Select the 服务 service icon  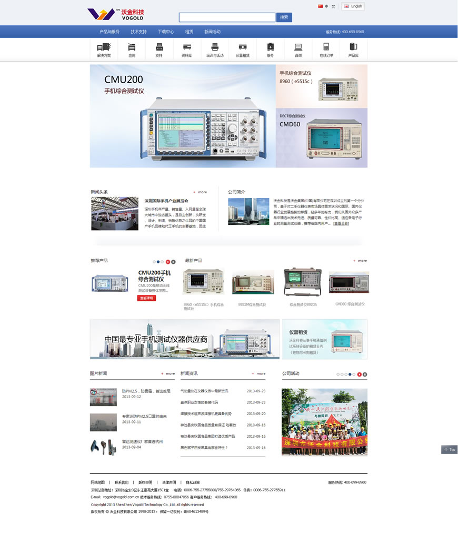(x=271, y=50)
